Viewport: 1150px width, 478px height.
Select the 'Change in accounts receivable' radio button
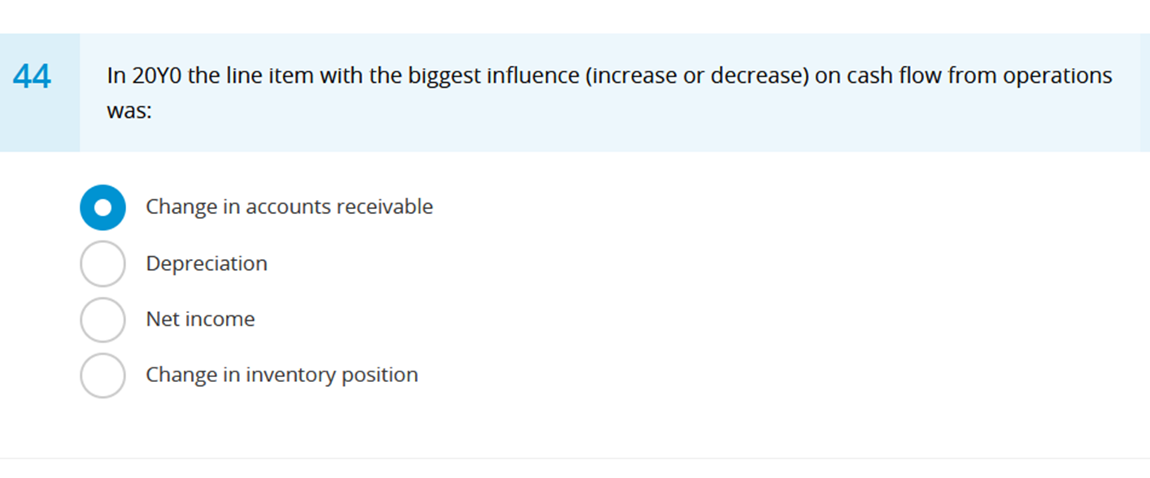[x=102, y=207]
